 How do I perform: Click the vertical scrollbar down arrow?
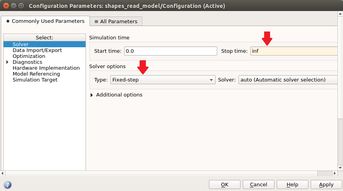click(x=340, y=168)
